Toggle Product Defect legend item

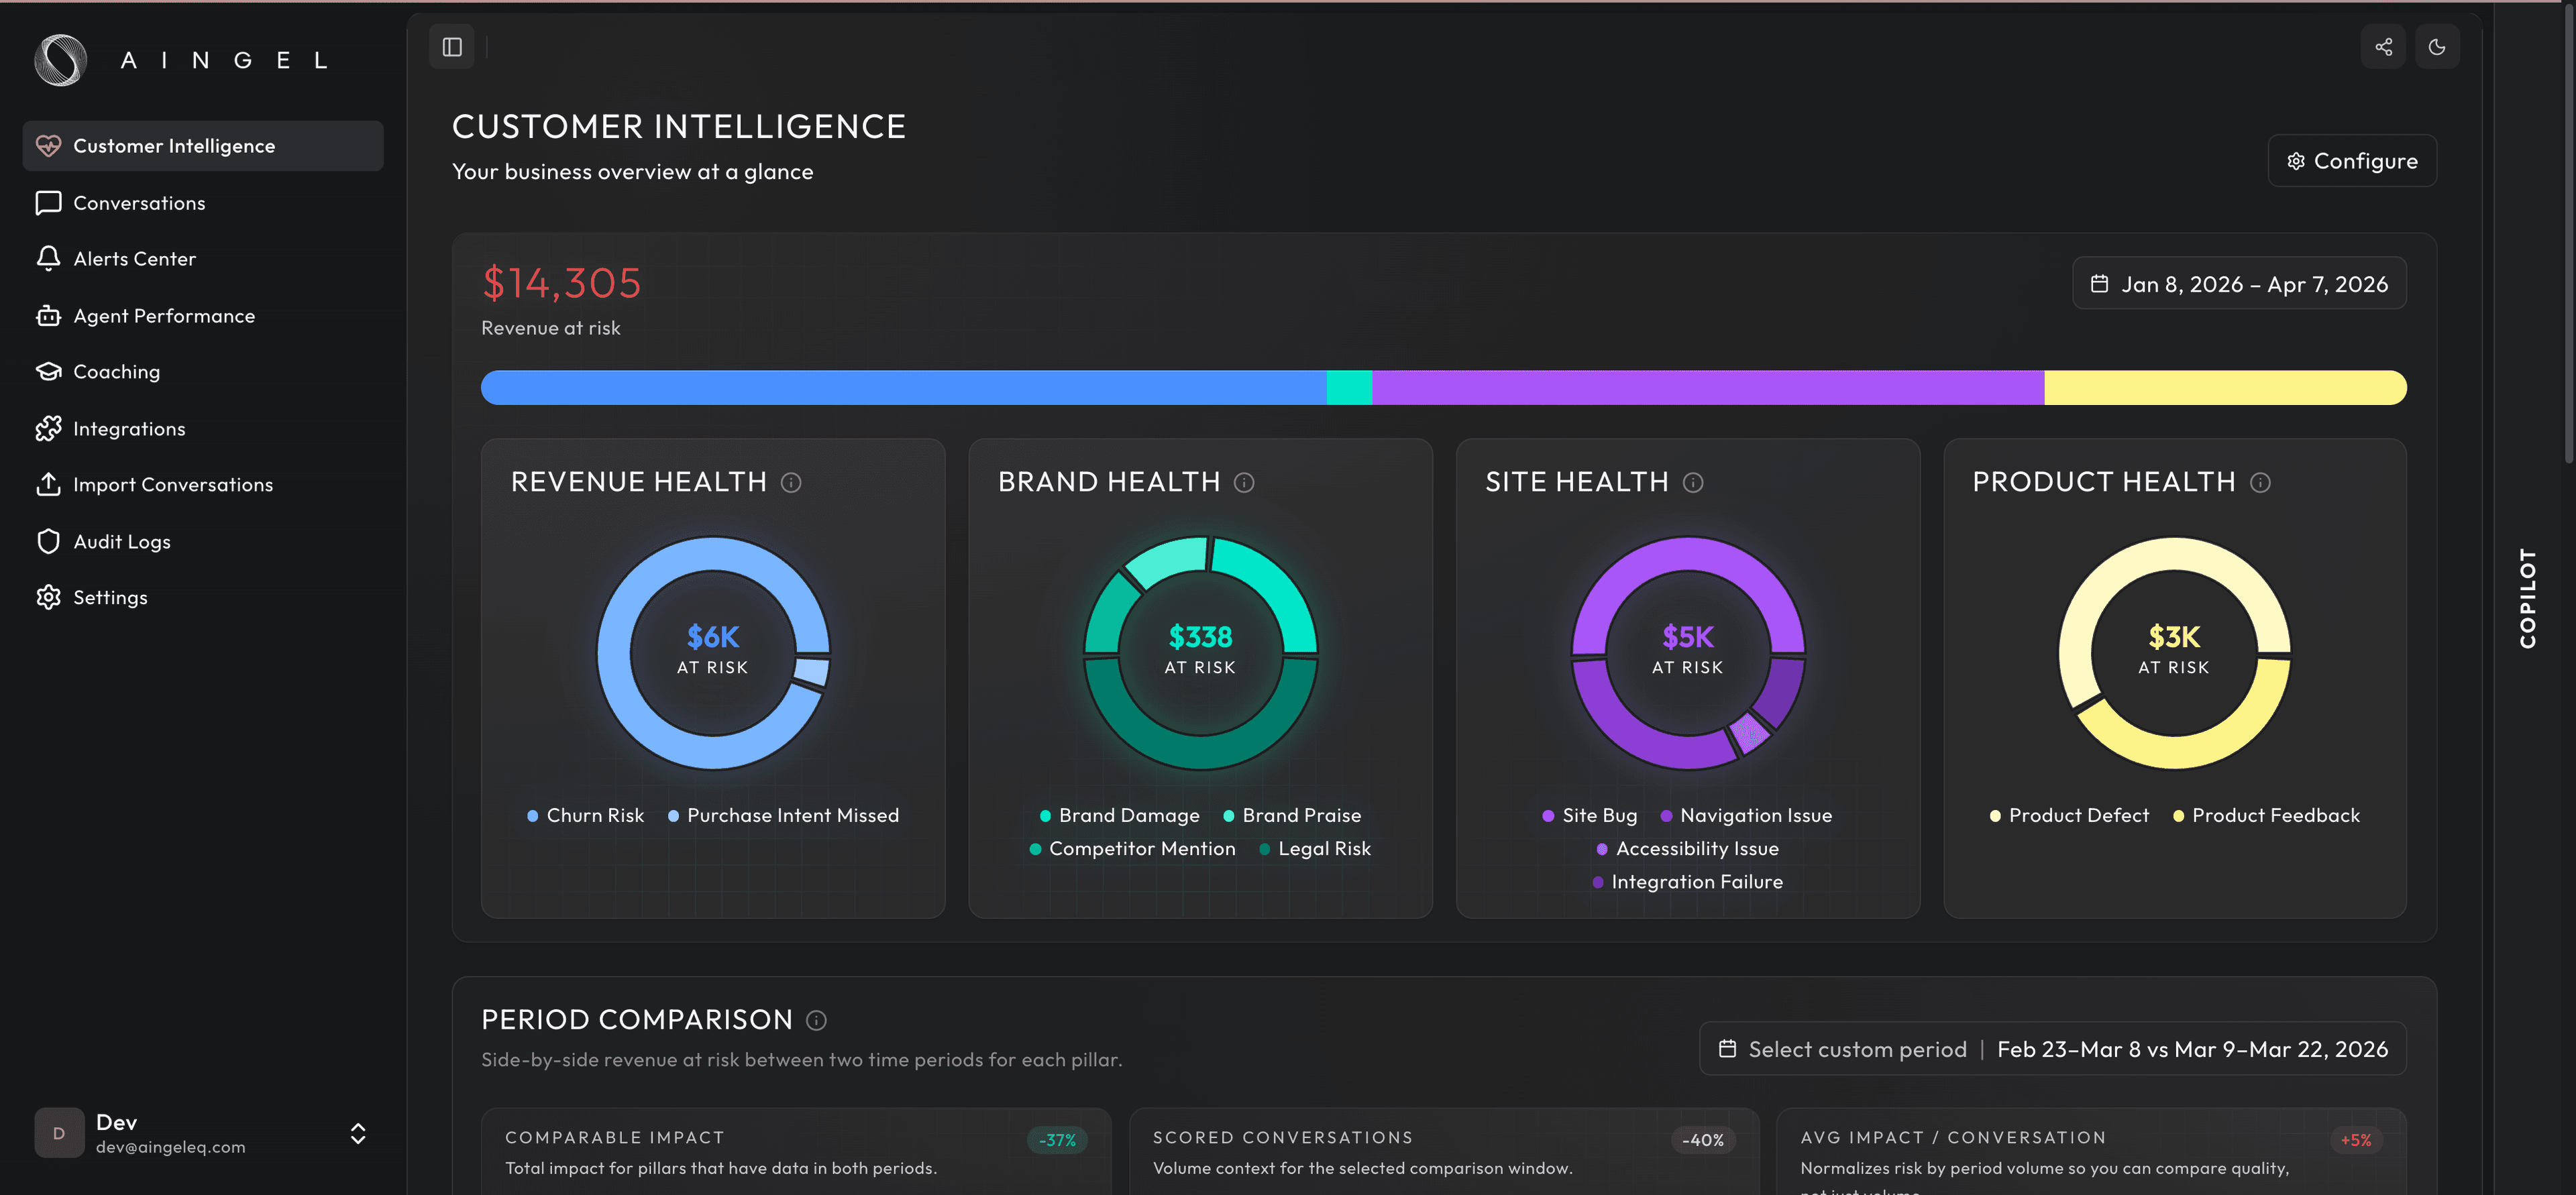[x=2069, y=816]
